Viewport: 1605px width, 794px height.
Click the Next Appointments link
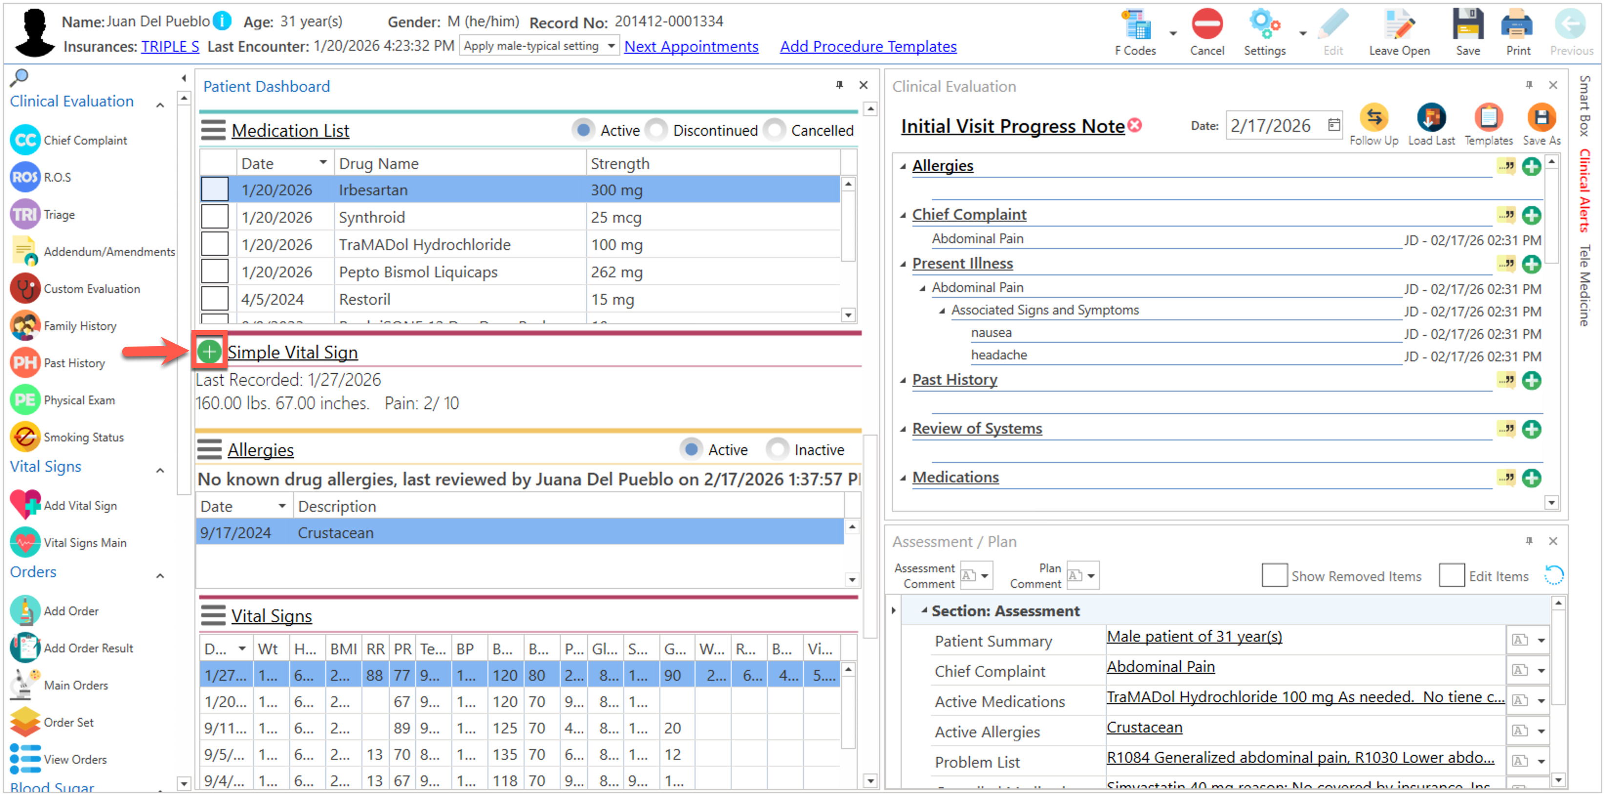(x=691, y=46)
